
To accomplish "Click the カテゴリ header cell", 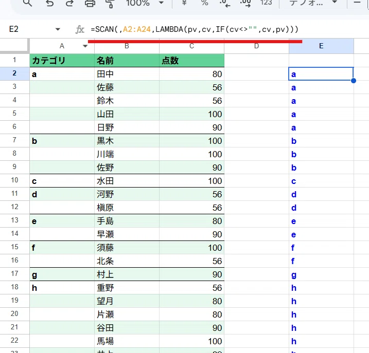I will pos(62,61).
